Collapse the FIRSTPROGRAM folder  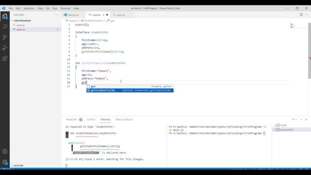coord(22,20)
